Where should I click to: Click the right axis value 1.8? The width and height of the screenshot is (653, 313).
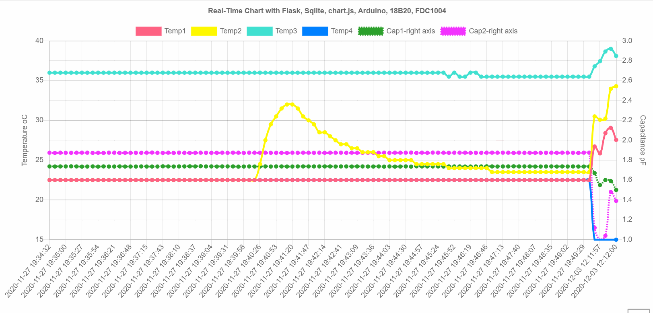[627, 160]
